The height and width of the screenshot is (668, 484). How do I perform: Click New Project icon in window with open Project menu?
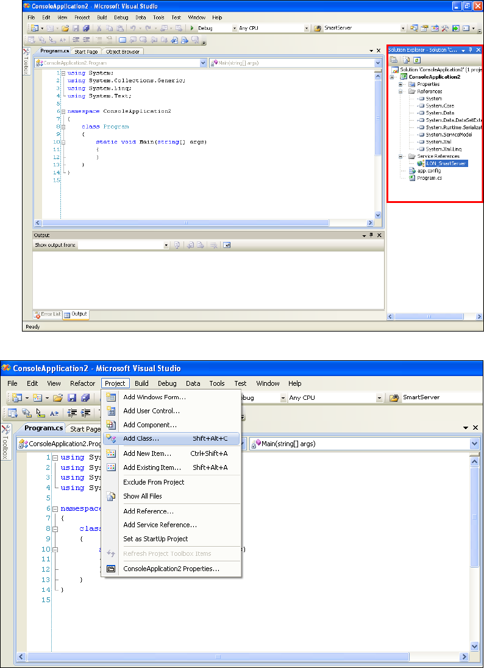pyautogui.click(x=17, y=398)
